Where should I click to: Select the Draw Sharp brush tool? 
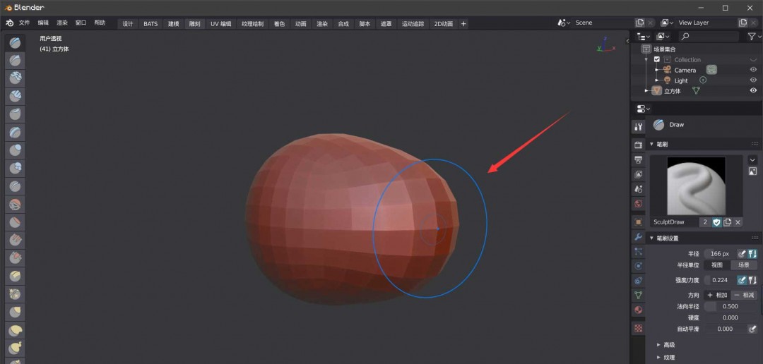point(15,60)
